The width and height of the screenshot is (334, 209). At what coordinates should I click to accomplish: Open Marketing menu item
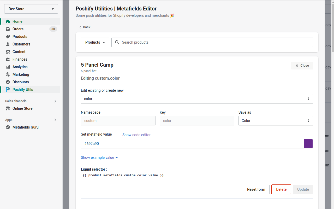(x=31, y=74)
